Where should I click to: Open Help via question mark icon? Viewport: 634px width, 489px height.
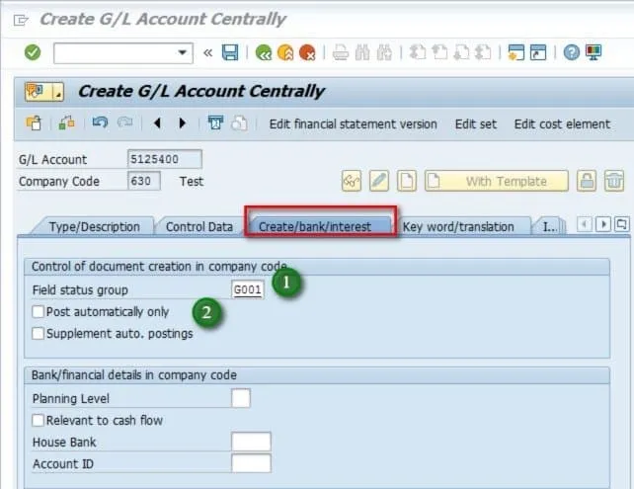[571, 52]
